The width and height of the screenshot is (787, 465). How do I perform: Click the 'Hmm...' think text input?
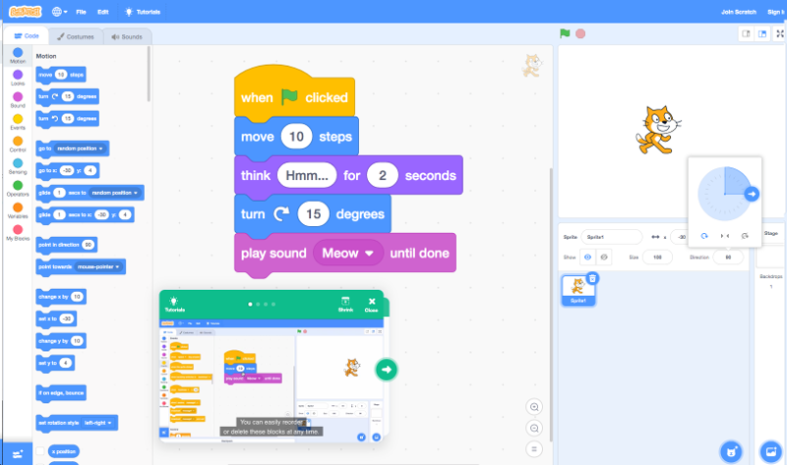[307, 176]
